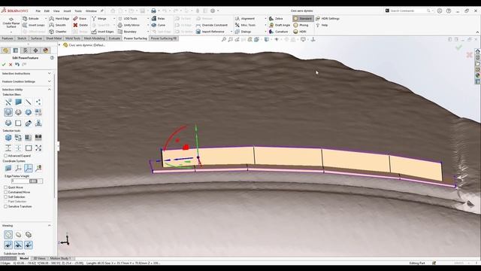Toggle the face selection filter icon
481x271 pixels.
point(18,102)
